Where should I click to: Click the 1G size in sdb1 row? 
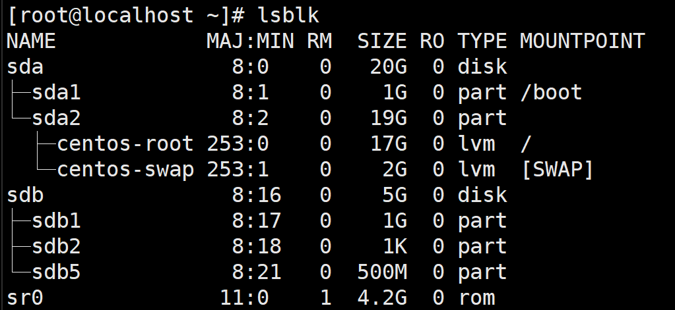395,220
